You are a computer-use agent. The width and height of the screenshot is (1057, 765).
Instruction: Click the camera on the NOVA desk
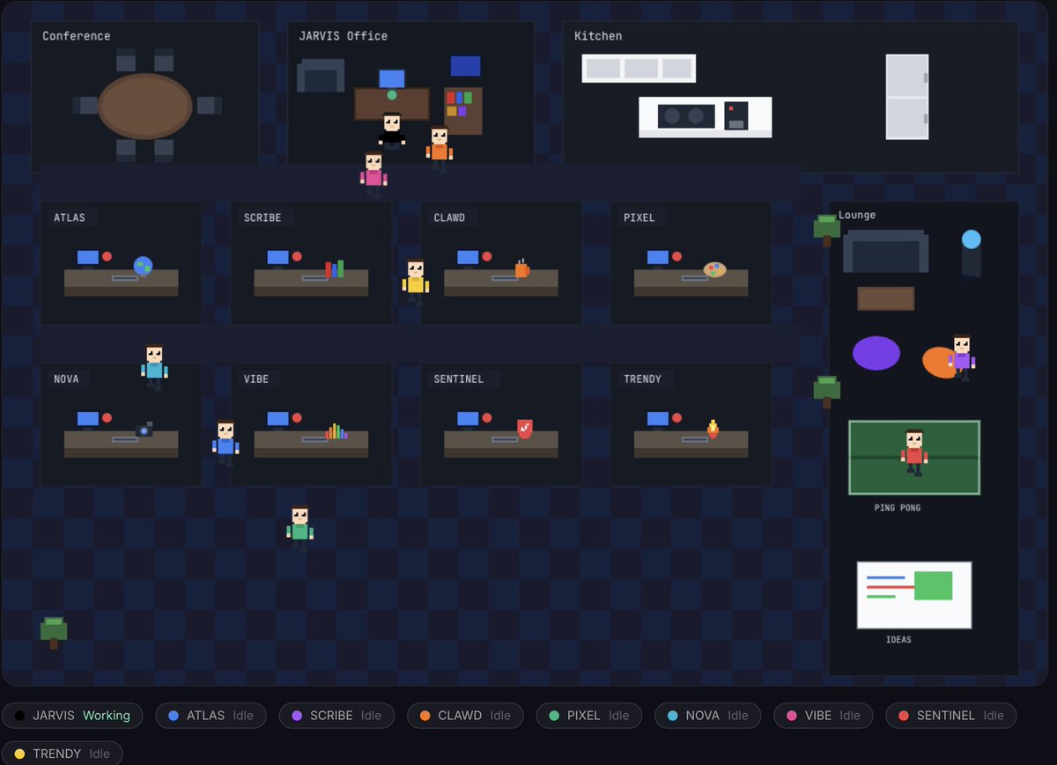point(144,430)
